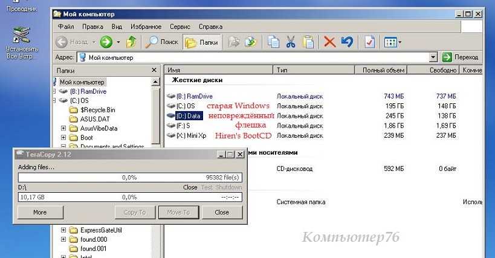The width and height of the screenshot is (495, 258).
Task: Select $Recycle.Bin folder in tree
Action: click(x=97, y=110)
